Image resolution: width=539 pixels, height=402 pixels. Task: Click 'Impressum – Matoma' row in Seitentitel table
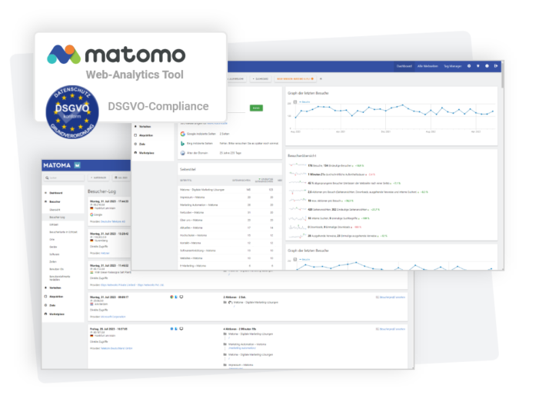click(x=231, y=198)
